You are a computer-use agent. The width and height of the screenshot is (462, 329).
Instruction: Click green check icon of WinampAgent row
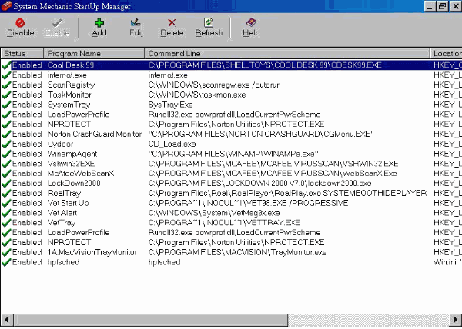6,154
